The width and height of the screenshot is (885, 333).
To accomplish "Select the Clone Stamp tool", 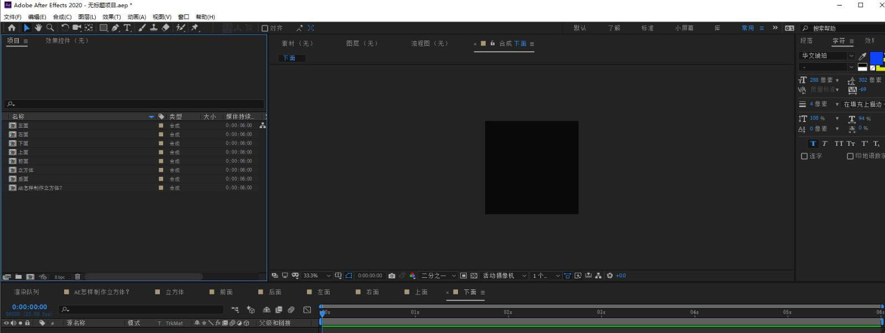I will (154, 28).
